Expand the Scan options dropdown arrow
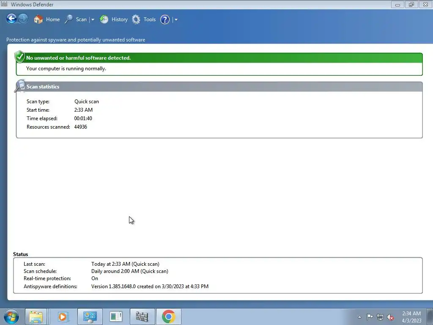This screenshot has height=325, width=433. [x=93, y=19]
